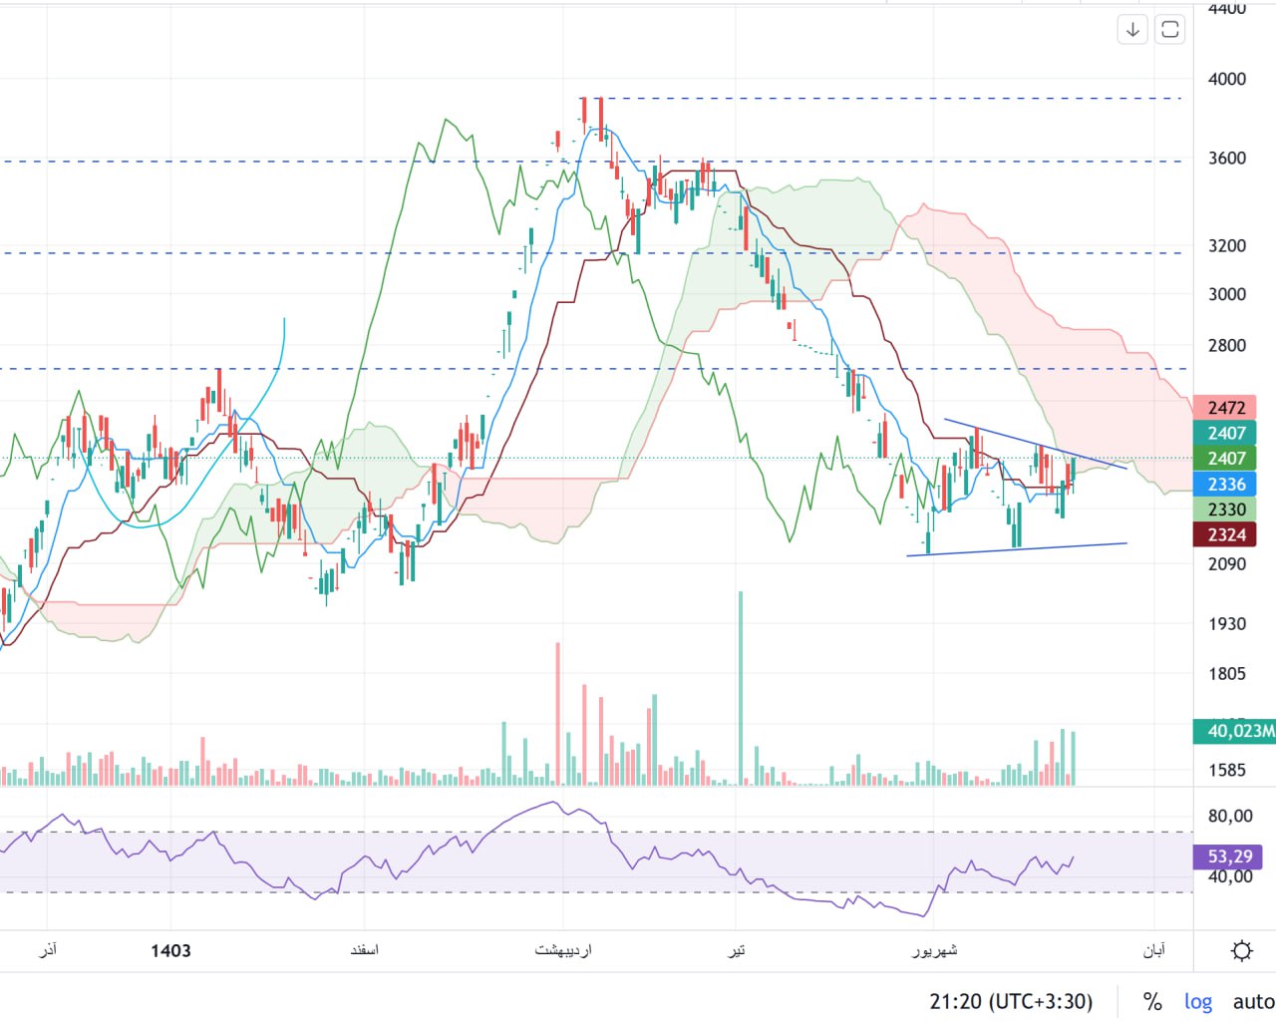This screenshot has width=1276, height=1024.
Task: Click the down-arrow button above the chart
Action: click(1132, 30)
